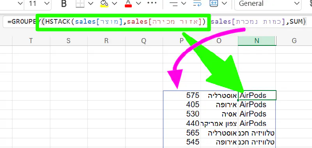Select AirPods cell in the 530 row
Viewport: 312px width, 148px height.
coord(257,114)
